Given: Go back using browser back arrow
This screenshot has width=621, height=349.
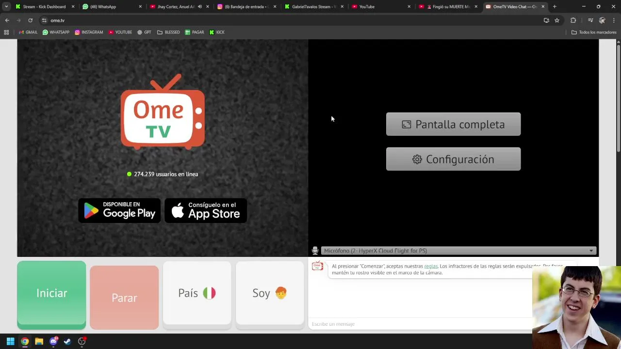Looking at the screenshot, I should click(7, 20).
